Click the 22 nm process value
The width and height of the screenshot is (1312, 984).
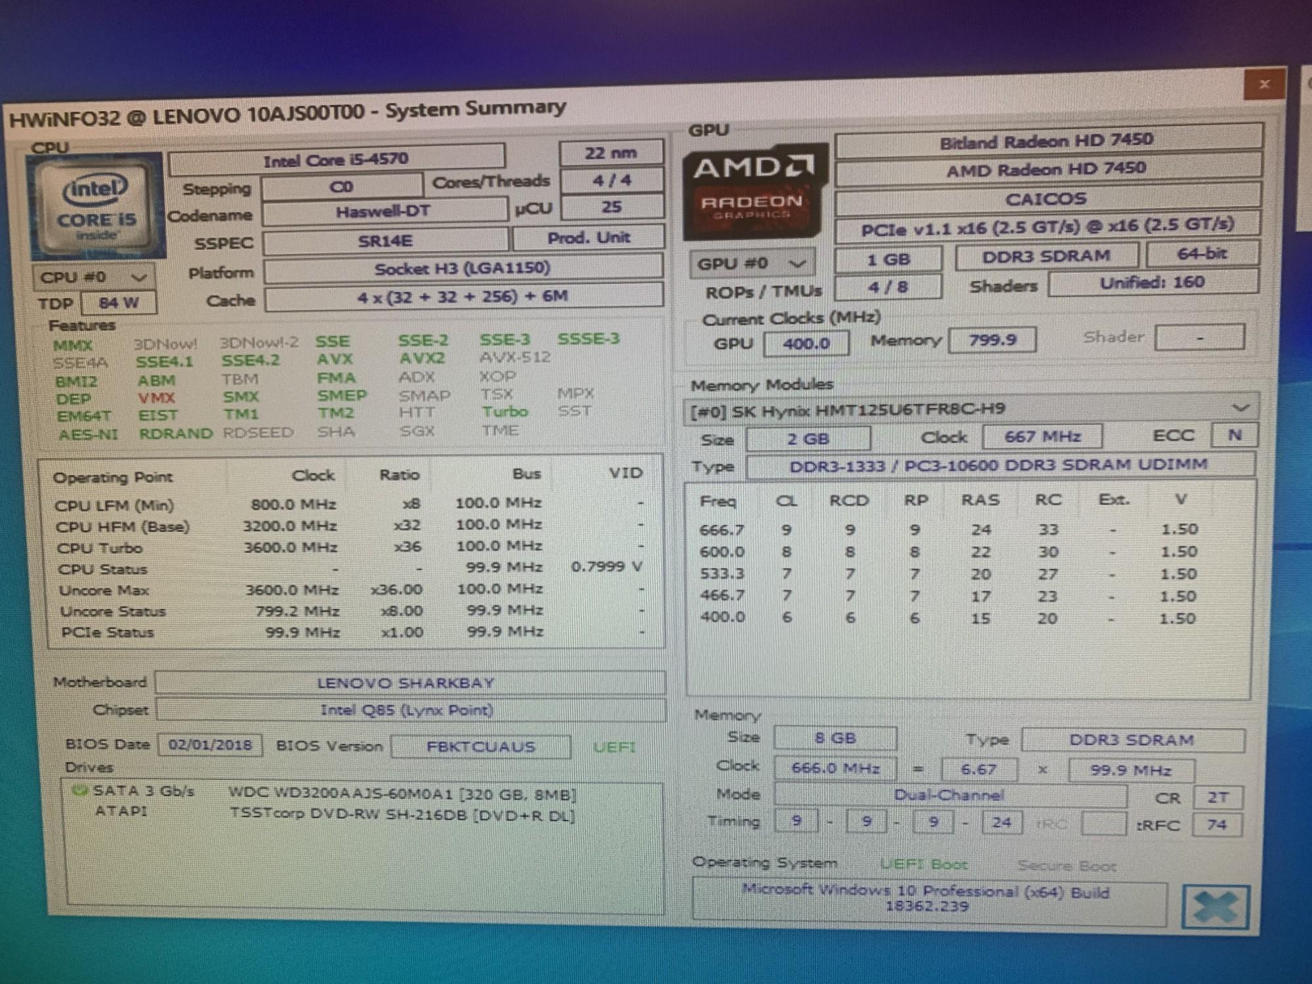611,153
